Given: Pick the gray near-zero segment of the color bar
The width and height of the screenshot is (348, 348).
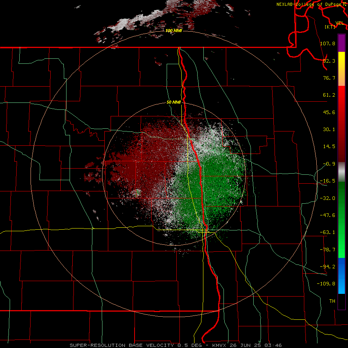Looking at the screenshot, I should click(341, 172).
